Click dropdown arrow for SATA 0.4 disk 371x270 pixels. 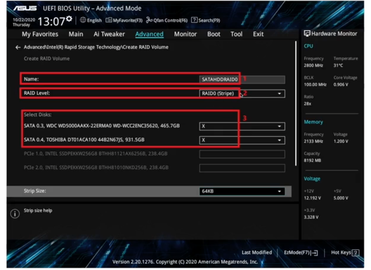[x=279, y=140]
